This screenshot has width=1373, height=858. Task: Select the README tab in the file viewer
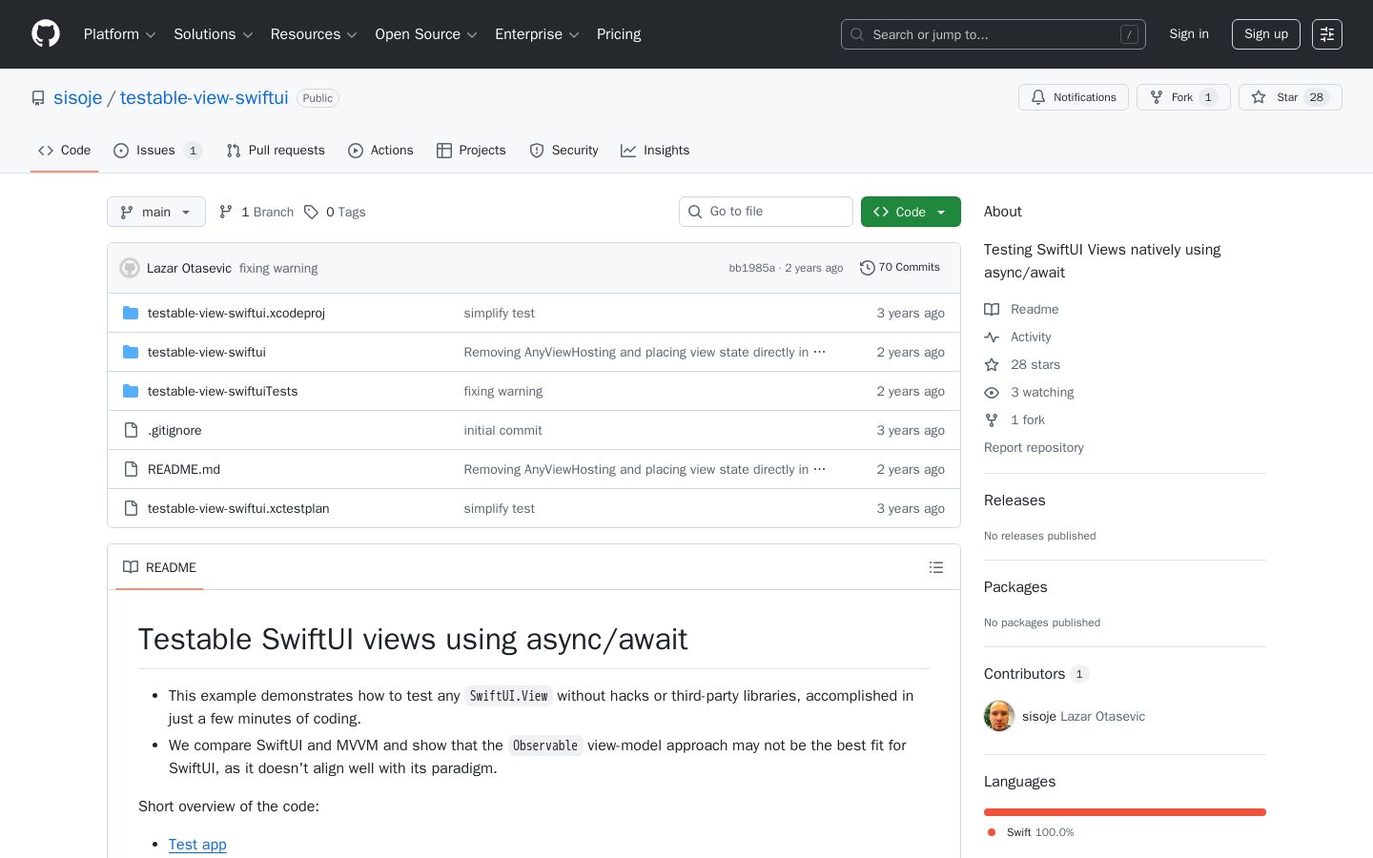160,567
